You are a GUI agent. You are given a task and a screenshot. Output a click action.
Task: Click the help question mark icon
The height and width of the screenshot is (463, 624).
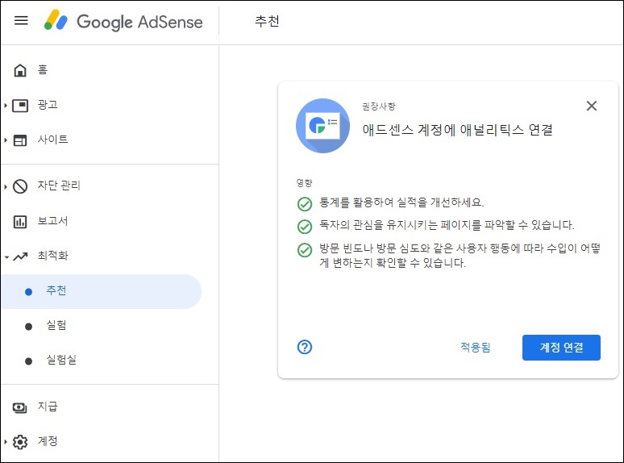click(x=305, y=347)
